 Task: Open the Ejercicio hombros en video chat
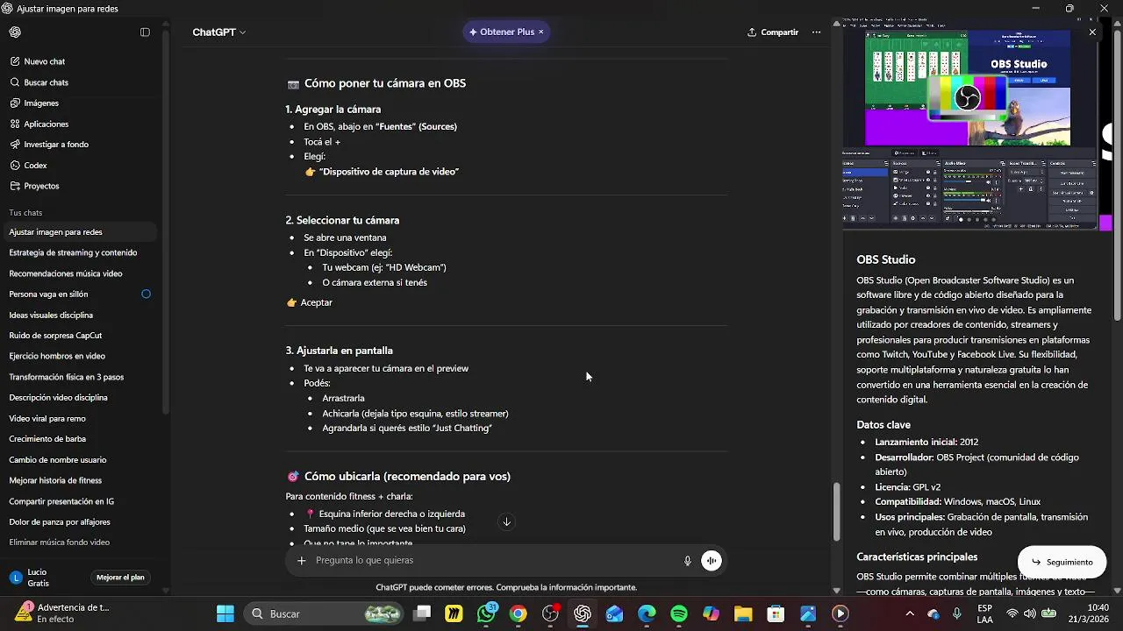click(x=57, y=357)
